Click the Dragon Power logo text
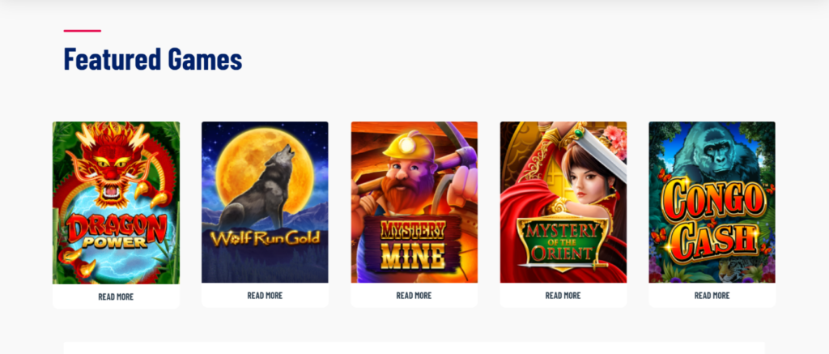 point(117,232)
